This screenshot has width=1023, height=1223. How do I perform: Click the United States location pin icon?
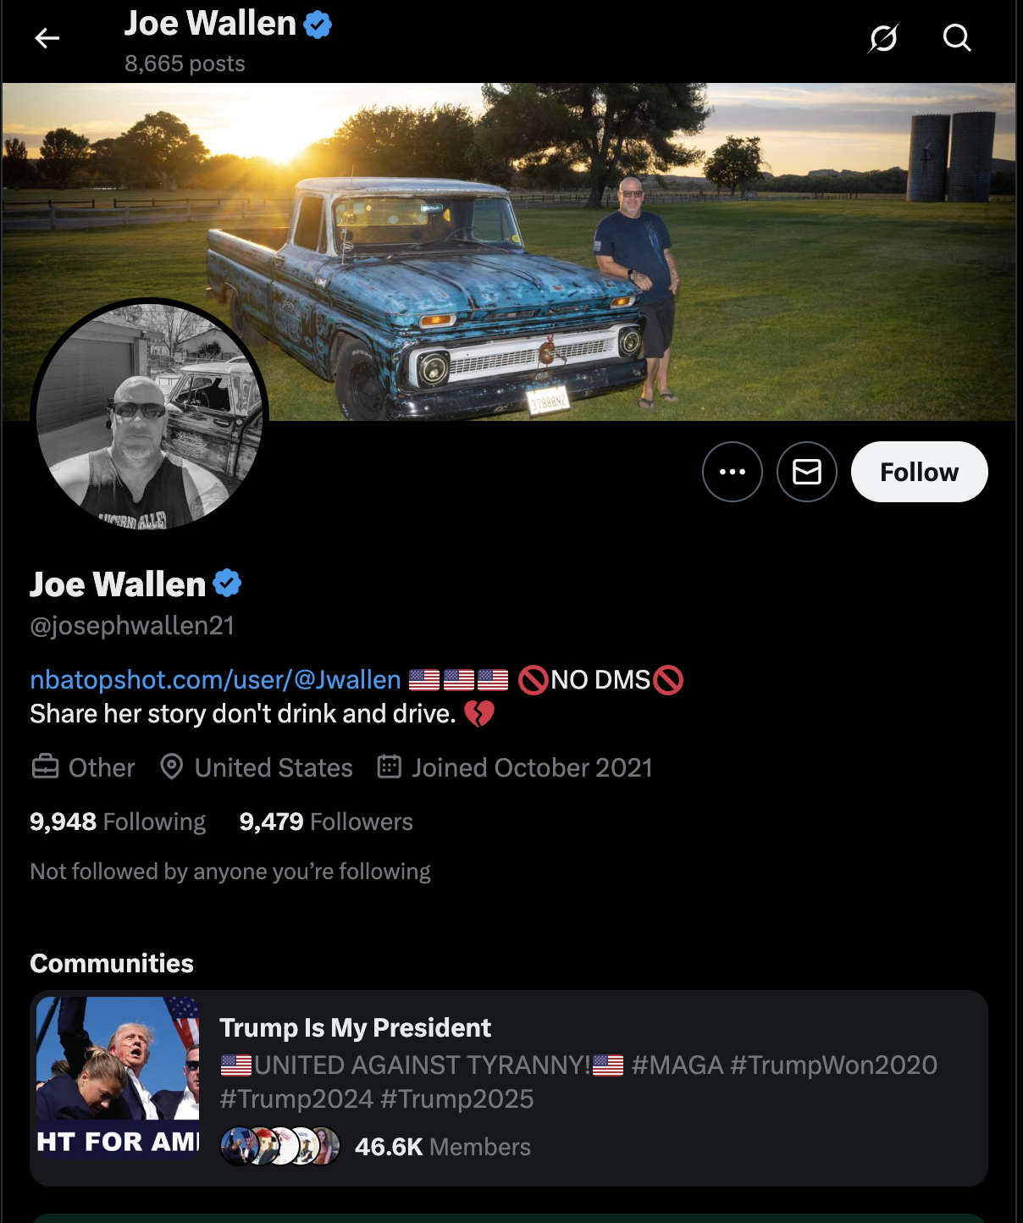[172, 767]
